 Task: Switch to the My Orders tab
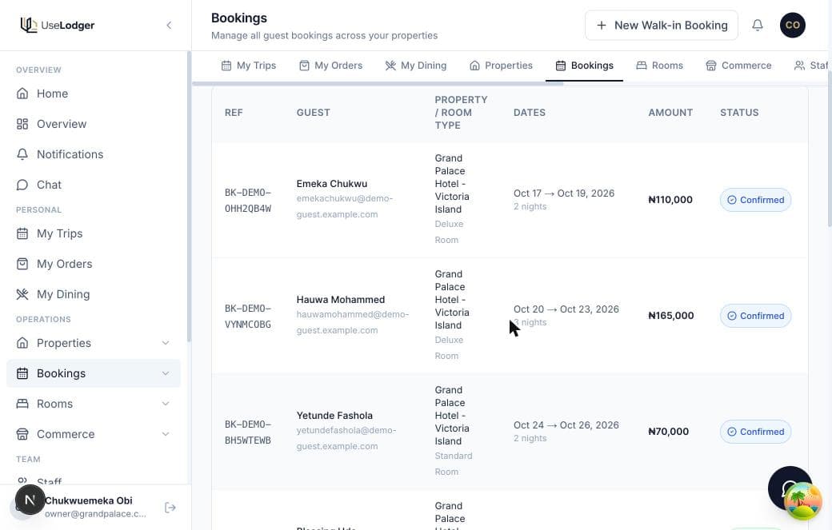[x=330, y=66]
